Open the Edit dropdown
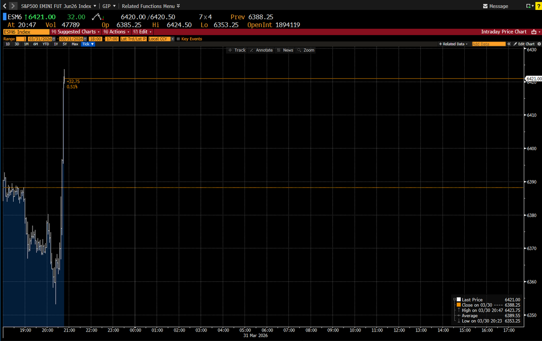The image size is (542, 341). pos(142,32)
